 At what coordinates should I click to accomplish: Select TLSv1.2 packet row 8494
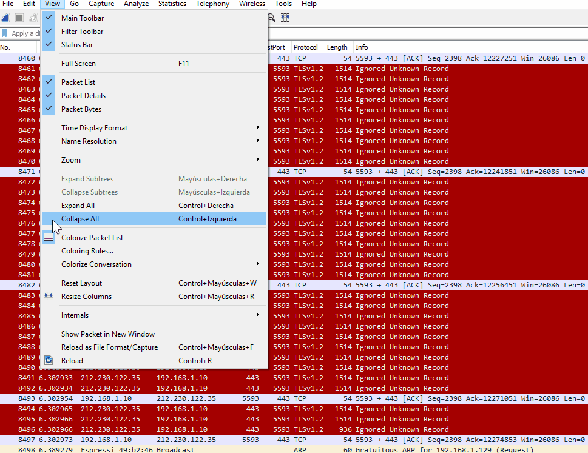click(294, 409)
